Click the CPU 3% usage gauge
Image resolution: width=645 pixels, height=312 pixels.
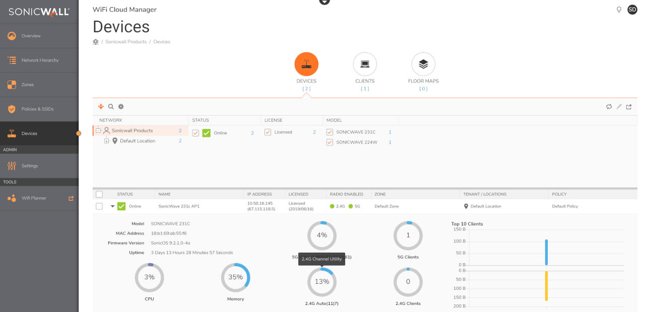(150, 277)
